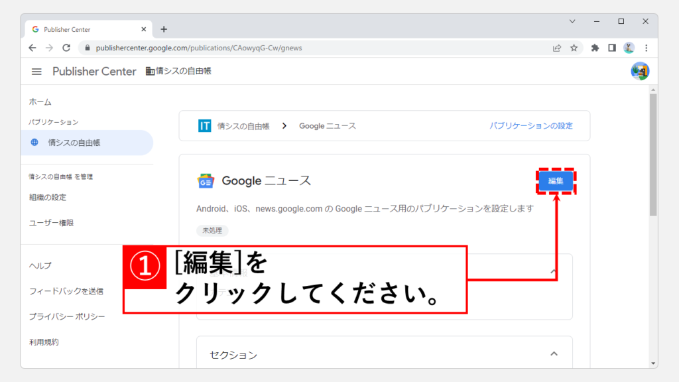
Task: Select 情シスの自由帳 in sidebar
Action: (74, 143)
